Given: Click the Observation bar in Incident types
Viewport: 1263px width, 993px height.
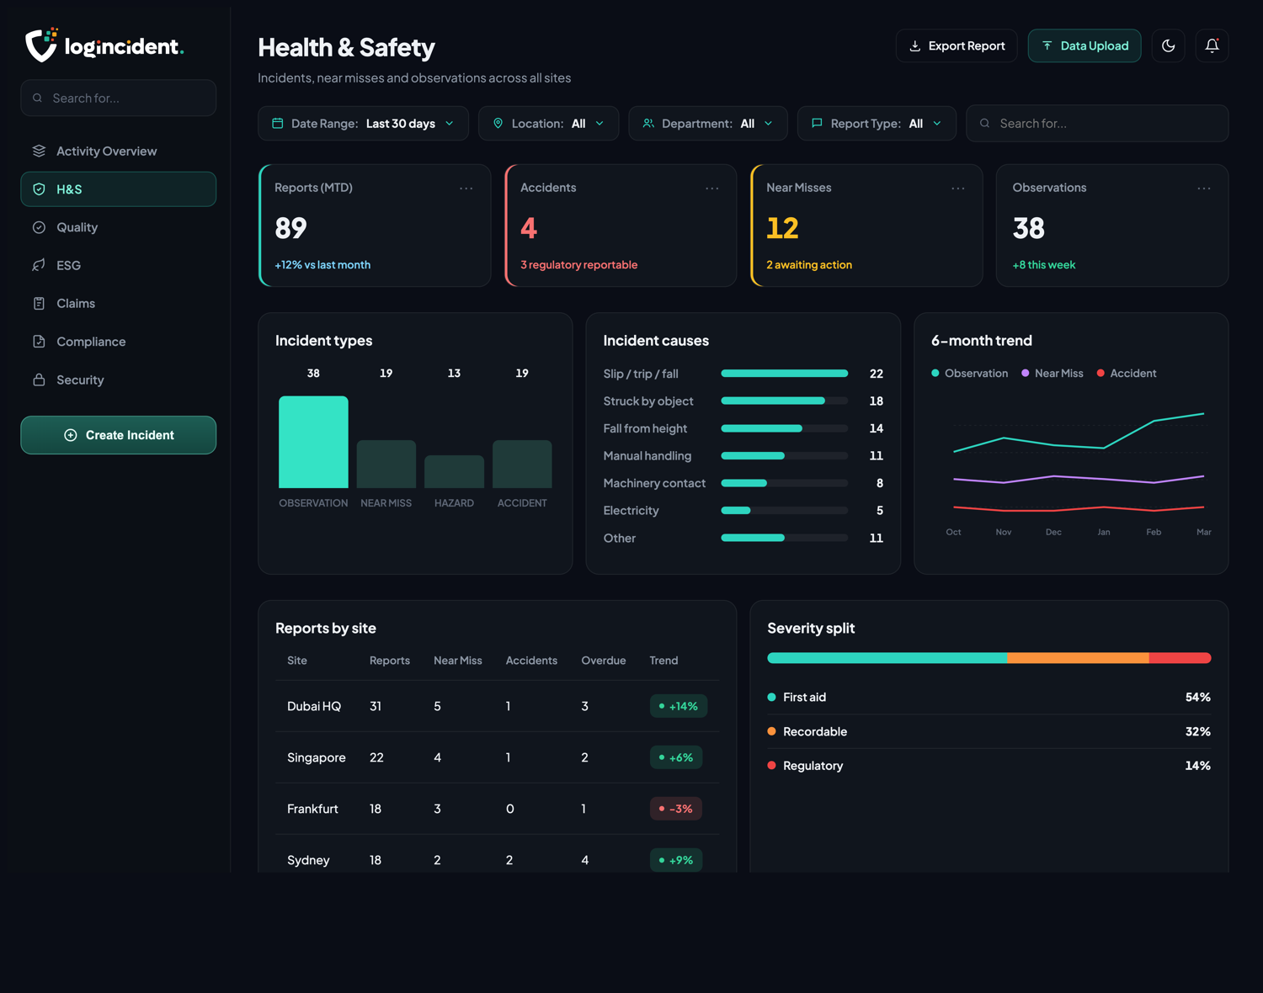Looking at the screenshot, I should (x=313, y=442).
